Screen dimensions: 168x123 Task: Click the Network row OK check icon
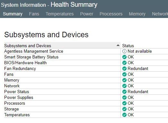click(x=124, y=86)
